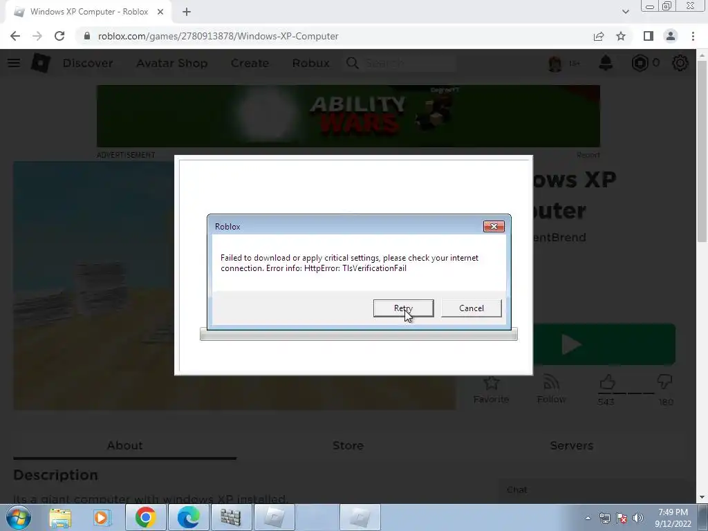The width and height of the screenshot is (708, 531).
Task: Click the scrollbar down arrow
Action: (x=702, y=497)
